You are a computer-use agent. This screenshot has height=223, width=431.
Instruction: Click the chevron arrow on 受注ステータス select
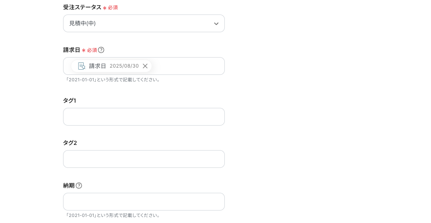click(x=216, y=24)
